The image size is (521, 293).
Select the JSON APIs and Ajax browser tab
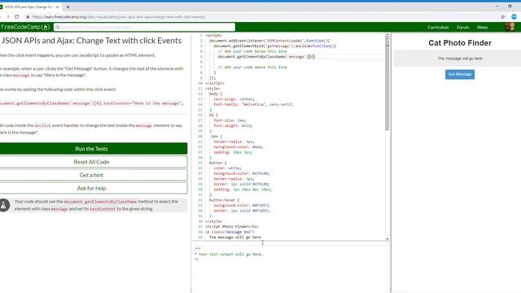(x=28, y=7)
